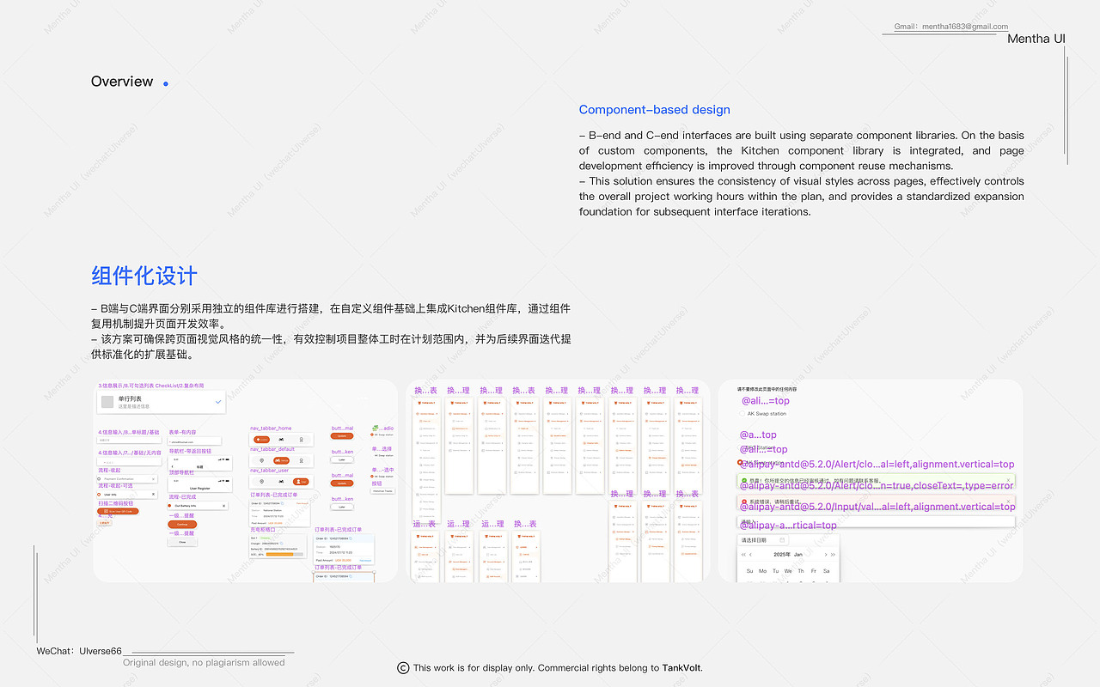Click the Jan month label in the calendar
1100x687 pixels.
(x=798, y=555)
